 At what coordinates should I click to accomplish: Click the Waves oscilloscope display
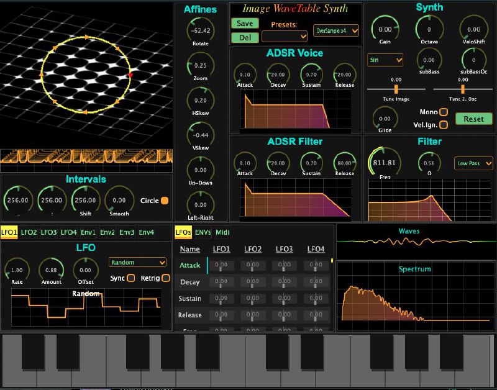[x=416, y=242]
